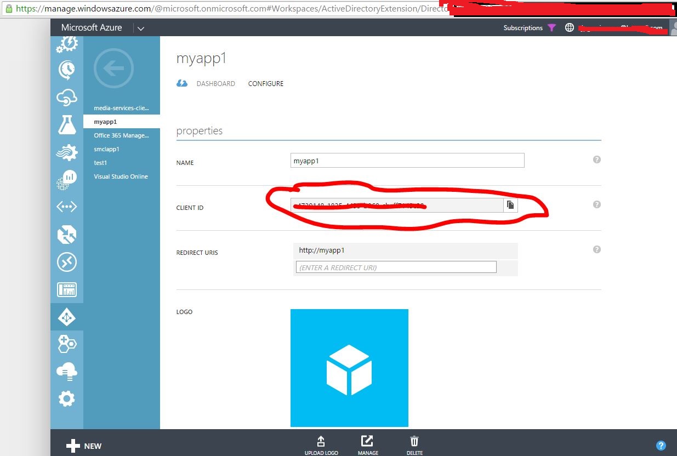Show help for the Name field
This screenshot has height=456, width=677.
[597, 159]
